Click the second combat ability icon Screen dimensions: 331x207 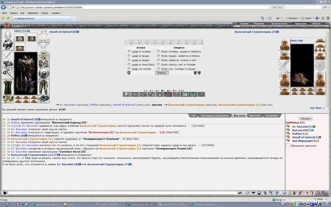pyautogui.click(x=135, y=94)
